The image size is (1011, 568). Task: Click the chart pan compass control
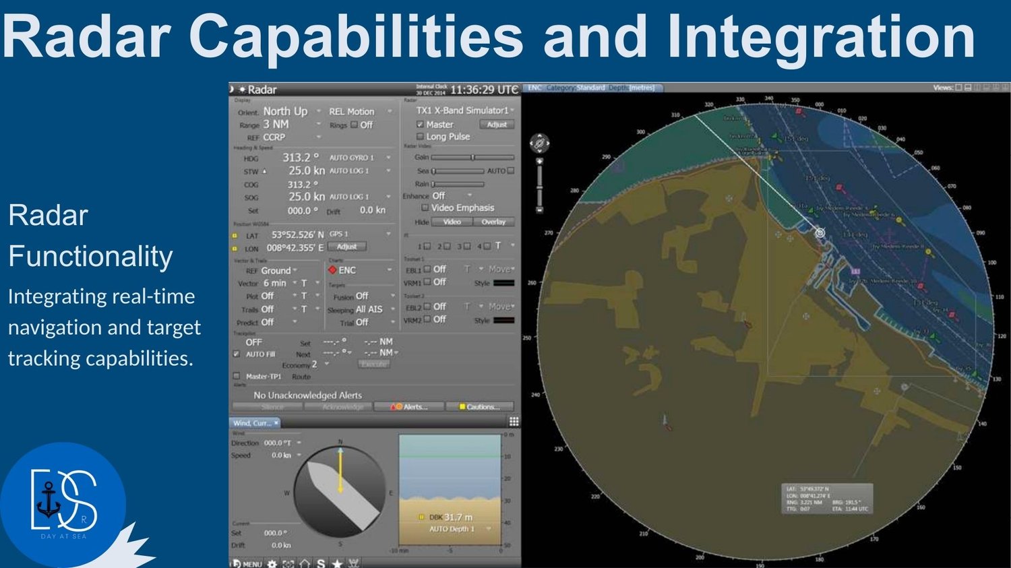[539, 144]
